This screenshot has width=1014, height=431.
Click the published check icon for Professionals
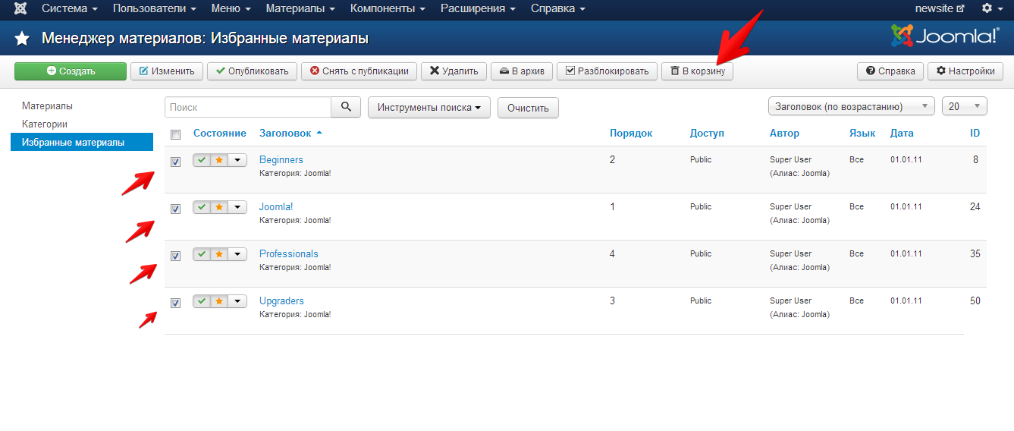(x=202, y=254)
